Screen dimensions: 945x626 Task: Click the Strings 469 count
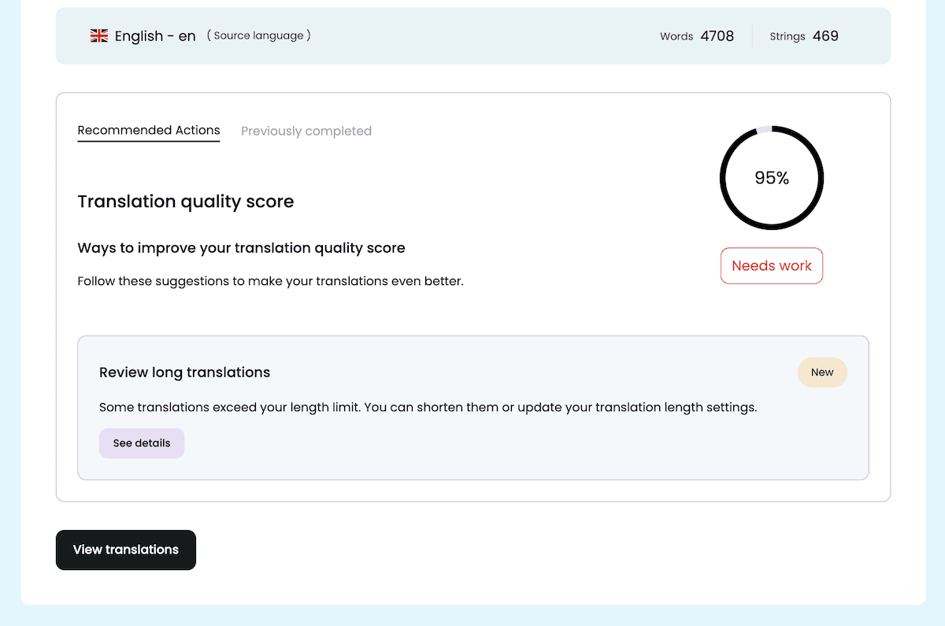tap(804, 36)
